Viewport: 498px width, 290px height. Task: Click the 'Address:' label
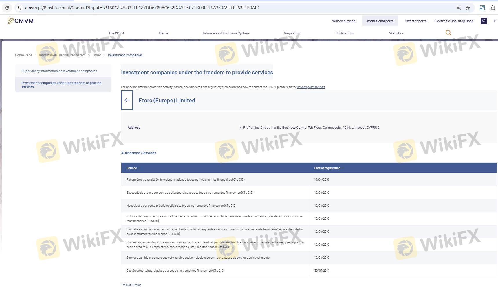(134, 128)
